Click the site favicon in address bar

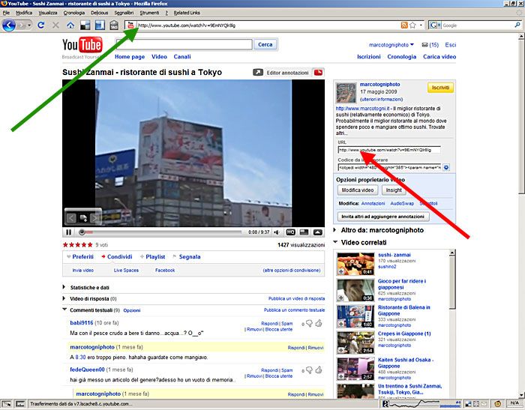pyautogui.click(x=131, y=25)
